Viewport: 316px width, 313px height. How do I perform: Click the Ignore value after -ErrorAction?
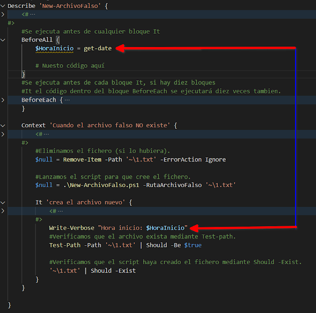[x=215, y=159]
